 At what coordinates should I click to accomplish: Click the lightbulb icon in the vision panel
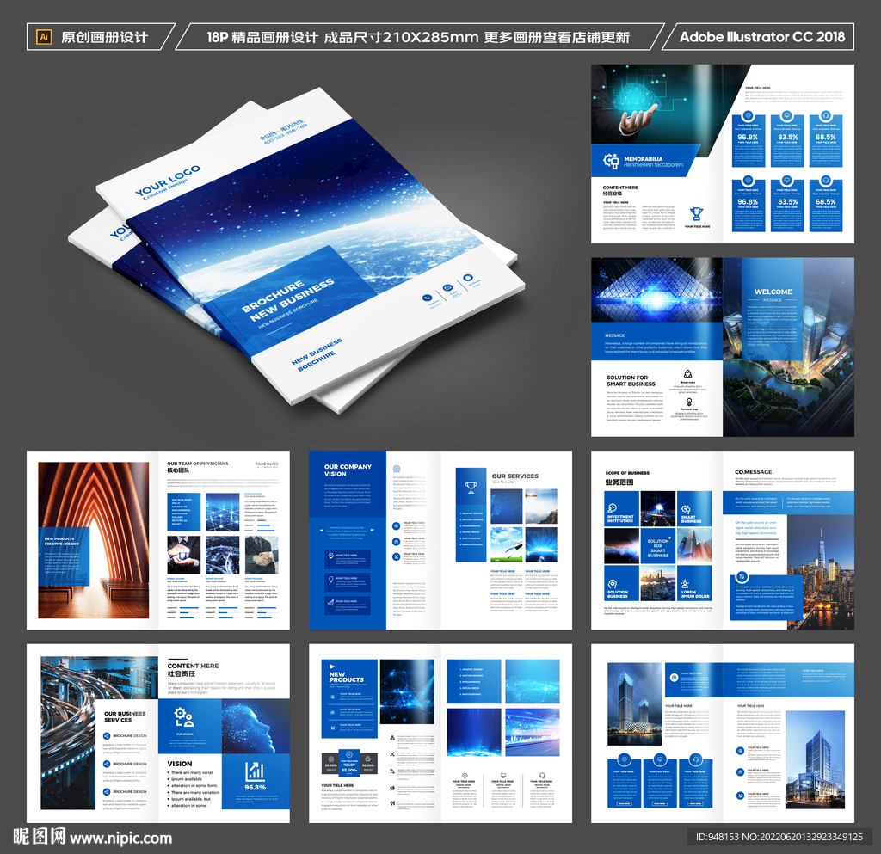[x=331, y=580]
